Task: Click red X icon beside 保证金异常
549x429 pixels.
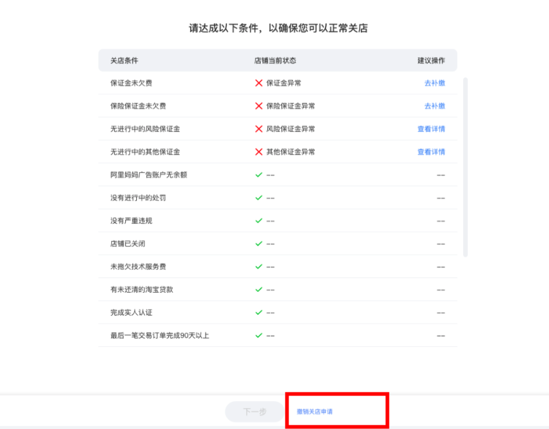Action: coord(259,83)
